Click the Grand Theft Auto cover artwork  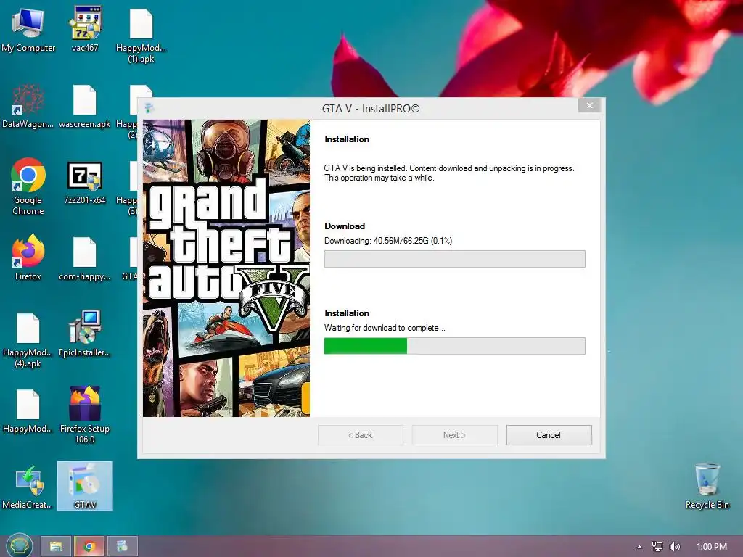[226, 268]
